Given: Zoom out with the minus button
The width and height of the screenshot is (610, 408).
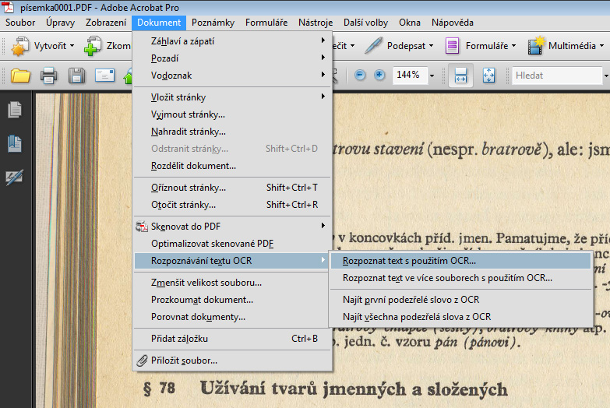Looking at the screenshot, I should [360, 76].
